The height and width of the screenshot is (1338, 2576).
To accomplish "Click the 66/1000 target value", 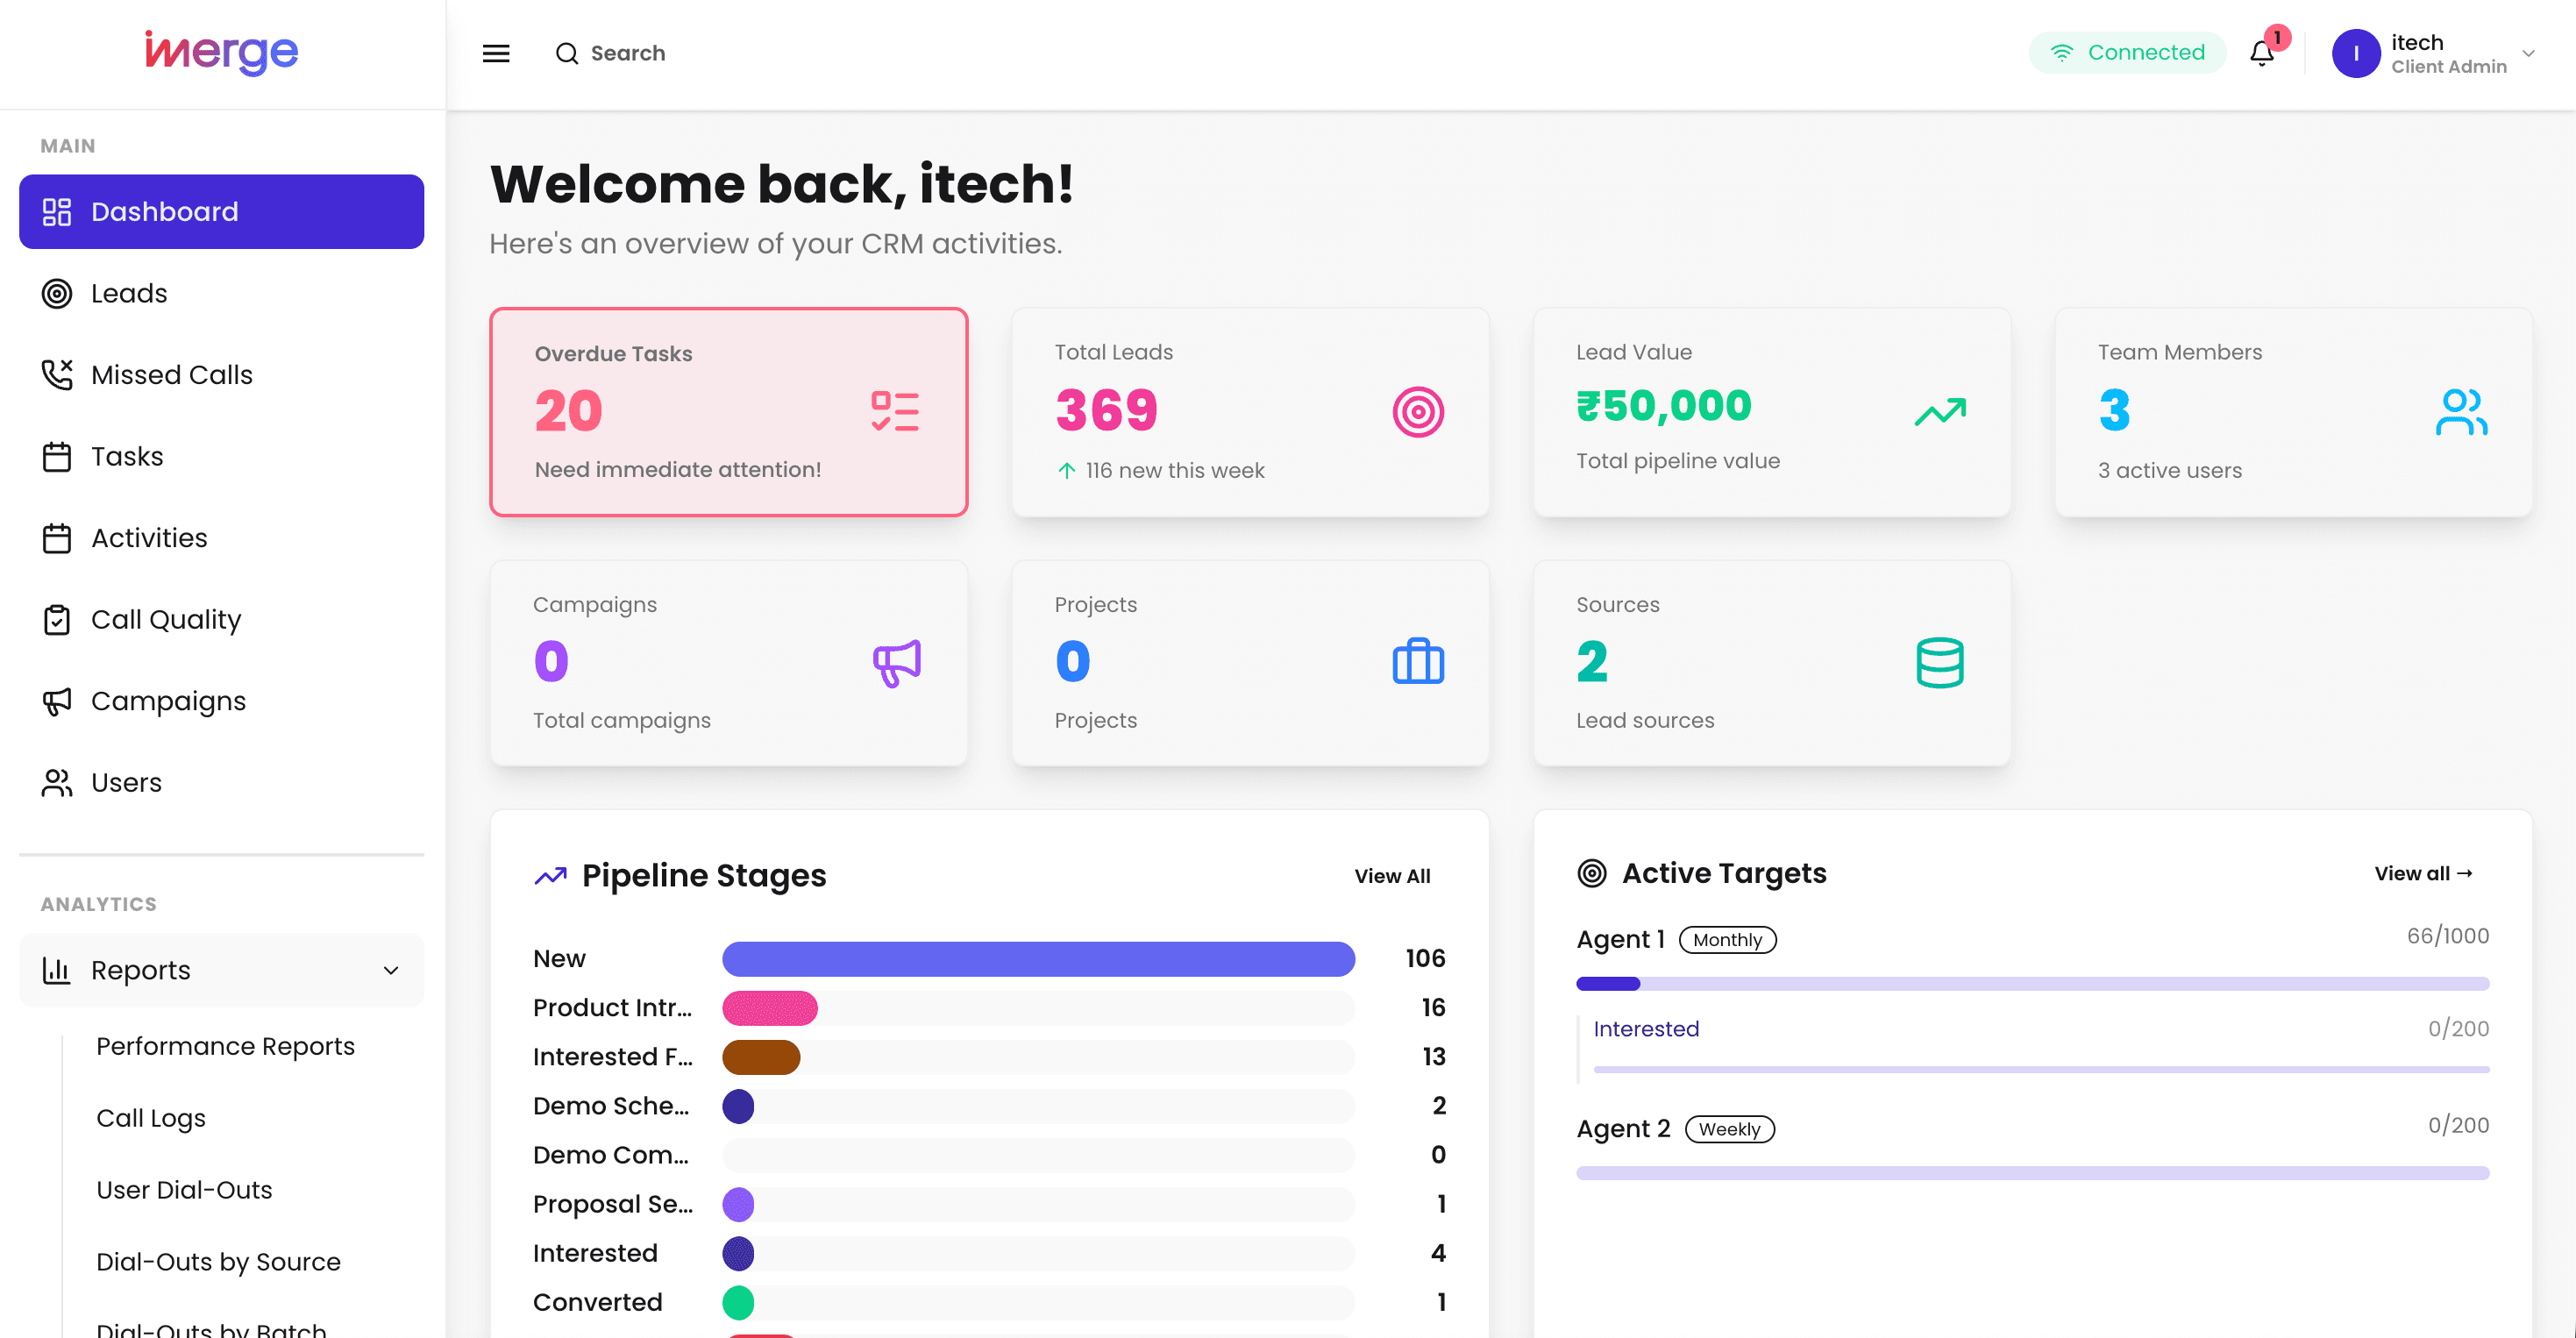I will [2448, 936].
